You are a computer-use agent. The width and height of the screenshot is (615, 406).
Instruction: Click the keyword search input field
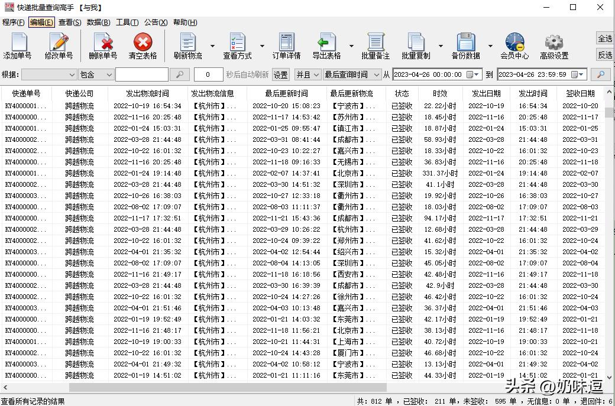pyautogui.click(x=142, y=74)
